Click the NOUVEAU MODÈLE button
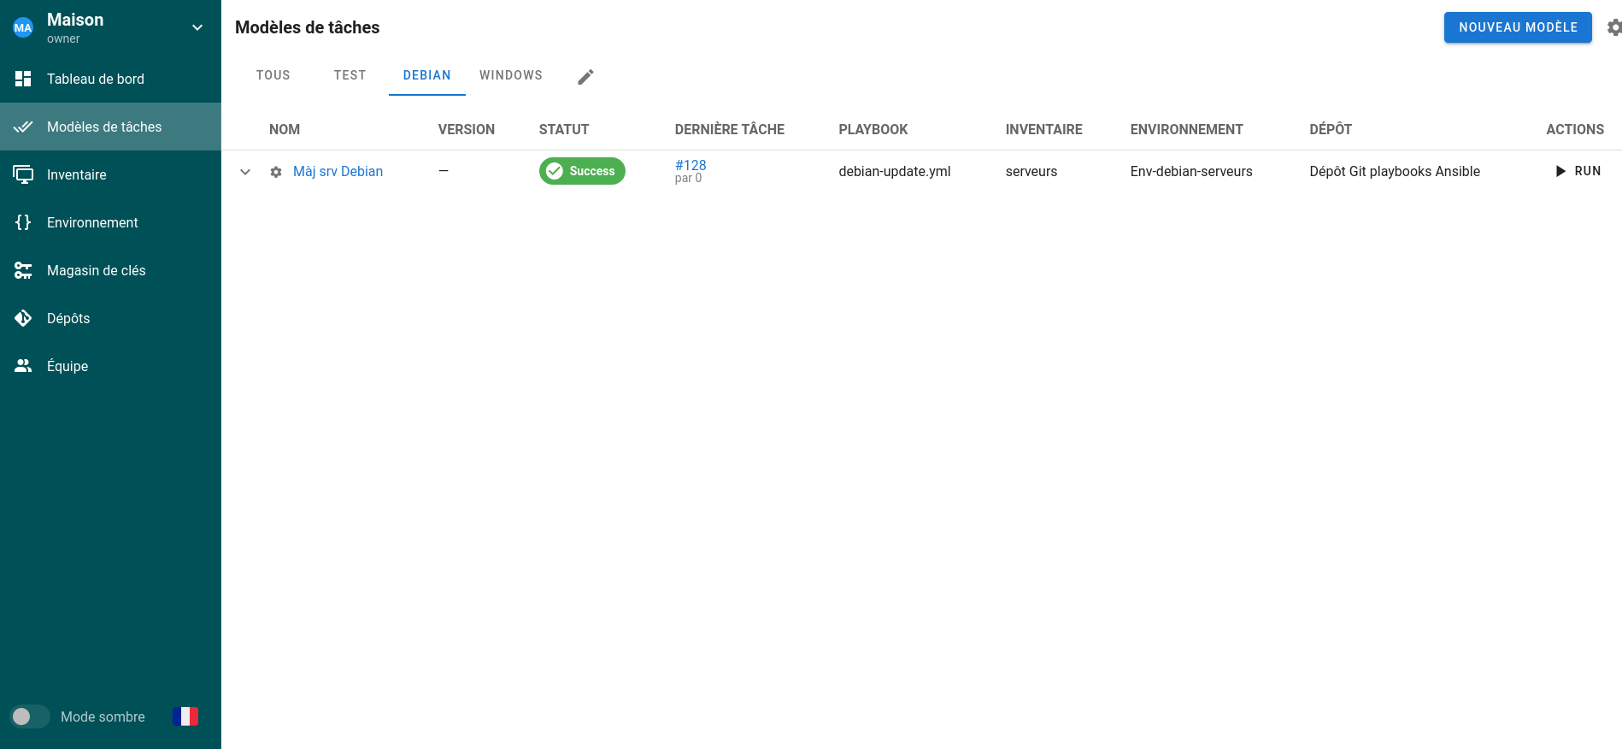The height and width of the screenshot is (749, 1622). click(x=1517, y=27)
